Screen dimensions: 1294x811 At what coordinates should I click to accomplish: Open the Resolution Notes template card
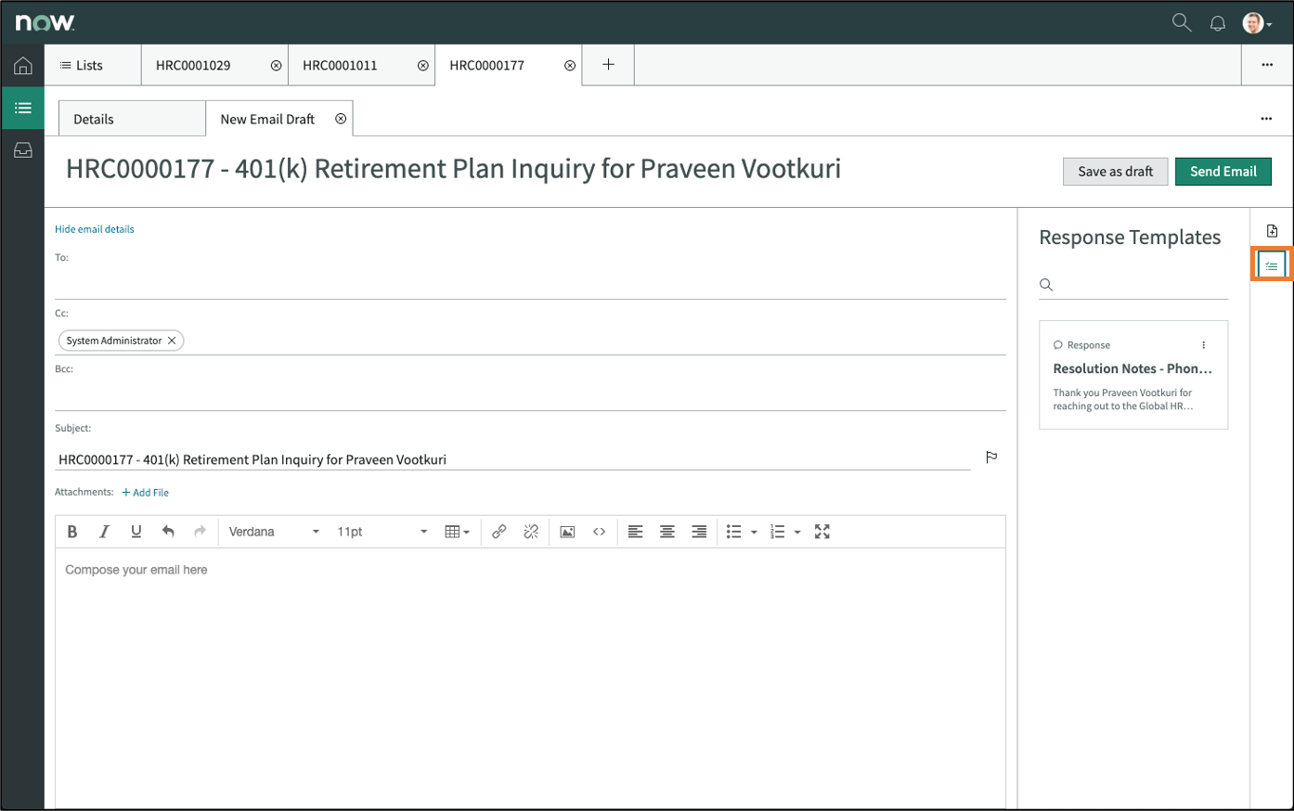click(1133, 375)
